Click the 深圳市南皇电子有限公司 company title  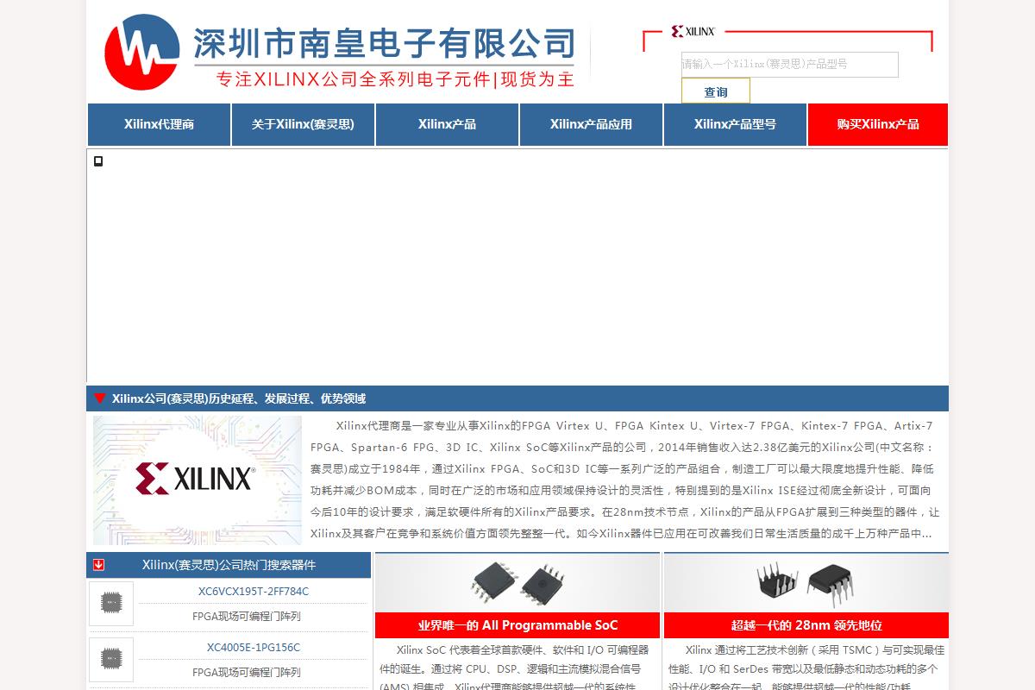click(384, 42)
